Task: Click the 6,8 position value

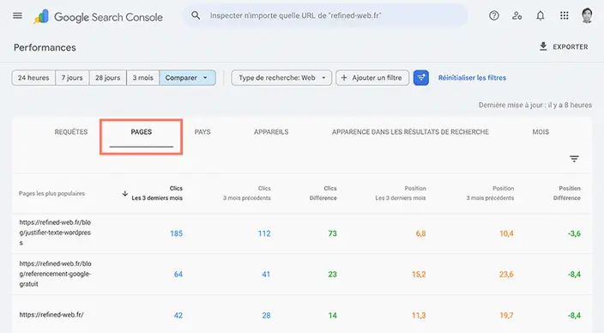Action: point(420,233)
